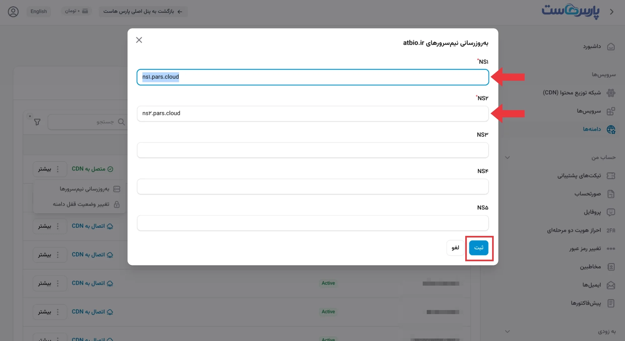This screenshot has height=341, width=625.
Task: Open بیشتر menu on first Active domain row
Action: pos(50,283)
